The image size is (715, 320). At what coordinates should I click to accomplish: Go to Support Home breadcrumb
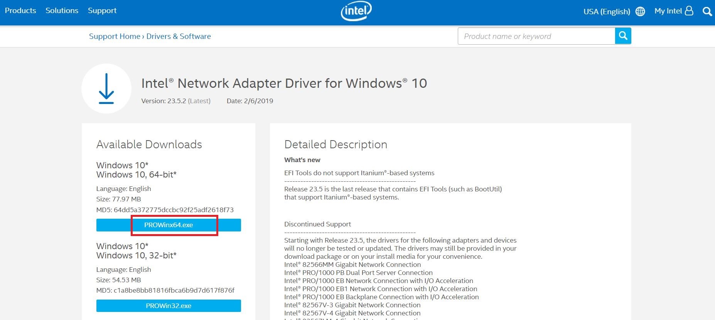[x=115, y=36]
